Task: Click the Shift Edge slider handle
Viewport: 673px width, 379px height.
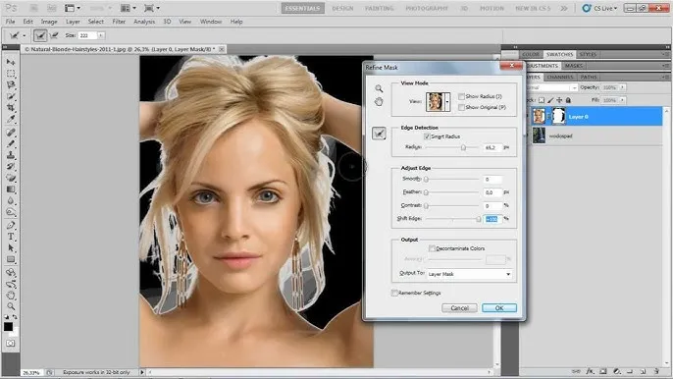Action: (478, 219)
